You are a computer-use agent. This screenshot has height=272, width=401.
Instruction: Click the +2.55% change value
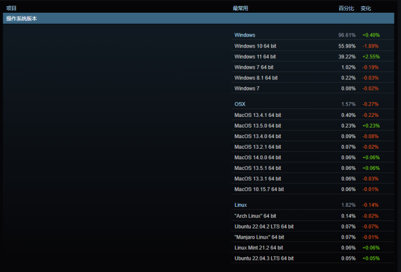(x=371, y=57)
